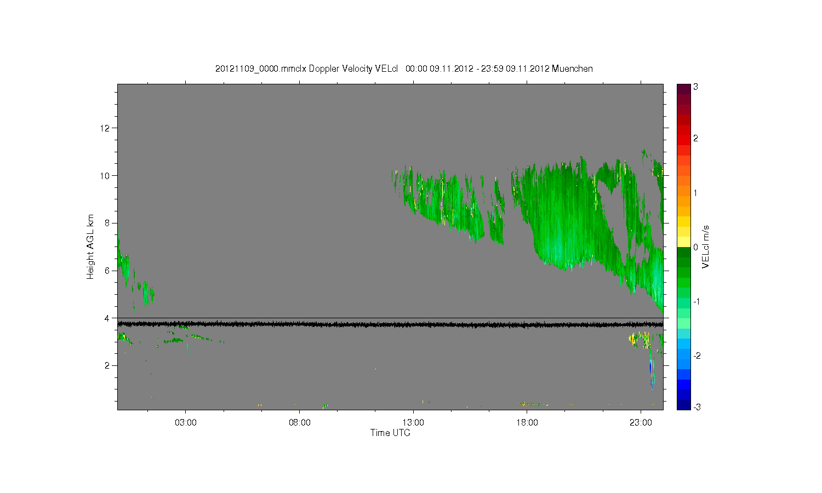The height and width of the screenshot is (493, 822).
Task: Click the pale yellow colorbar segment above 0
Action: (683, 242)
